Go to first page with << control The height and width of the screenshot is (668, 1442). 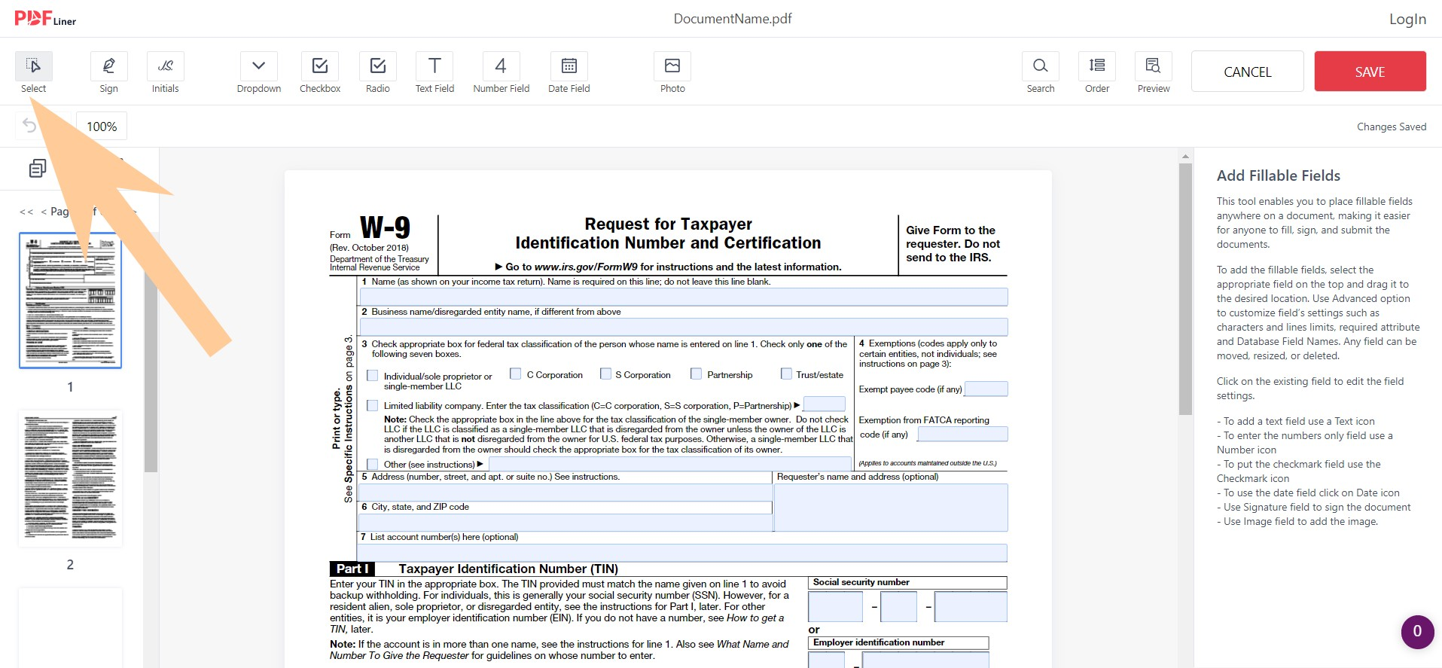pos(26,212)
